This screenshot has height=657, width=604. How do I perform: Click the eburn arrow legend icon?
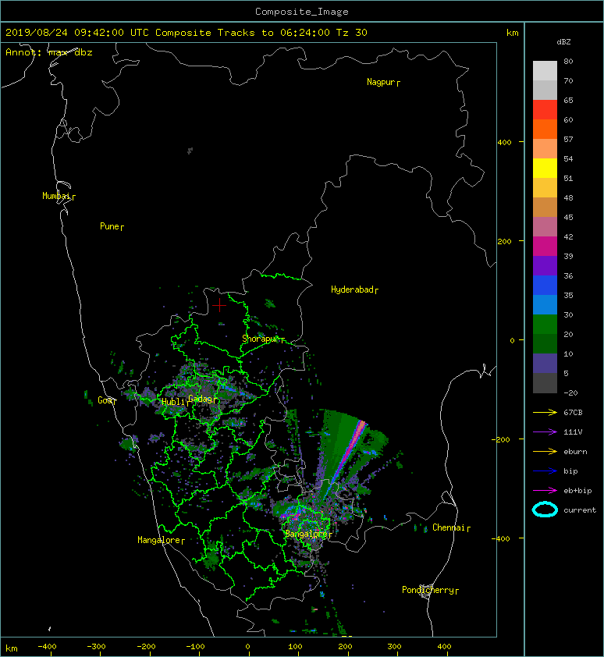coord(545,452)
